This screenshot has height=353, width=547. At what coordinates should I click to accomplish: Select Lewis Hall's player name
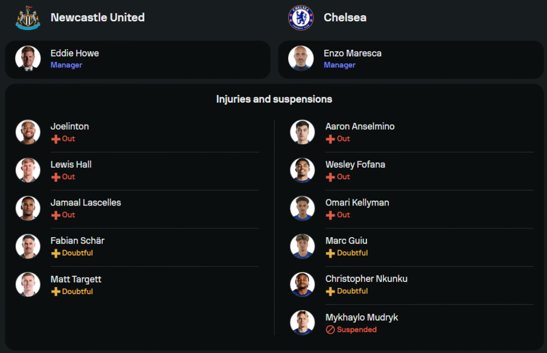[x=71, y=164]
